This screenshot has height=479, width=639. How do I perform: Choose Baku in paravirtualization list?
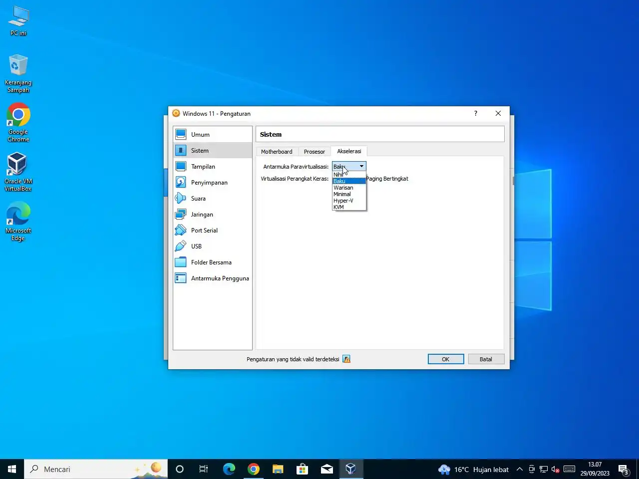click(x=349, y=181)
